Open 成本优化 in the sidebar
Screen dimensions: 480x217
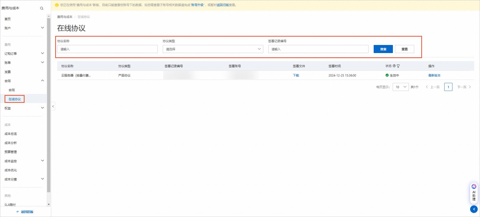coord(11,170)
